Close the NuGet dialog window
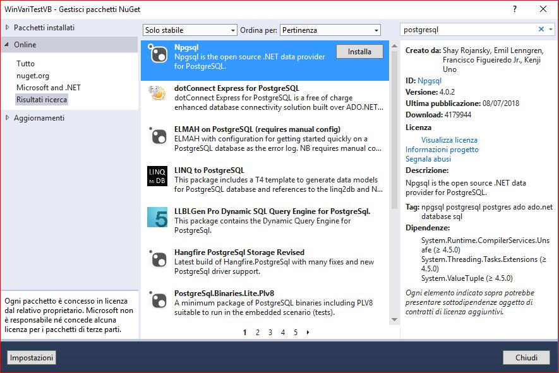 (543, 9)
